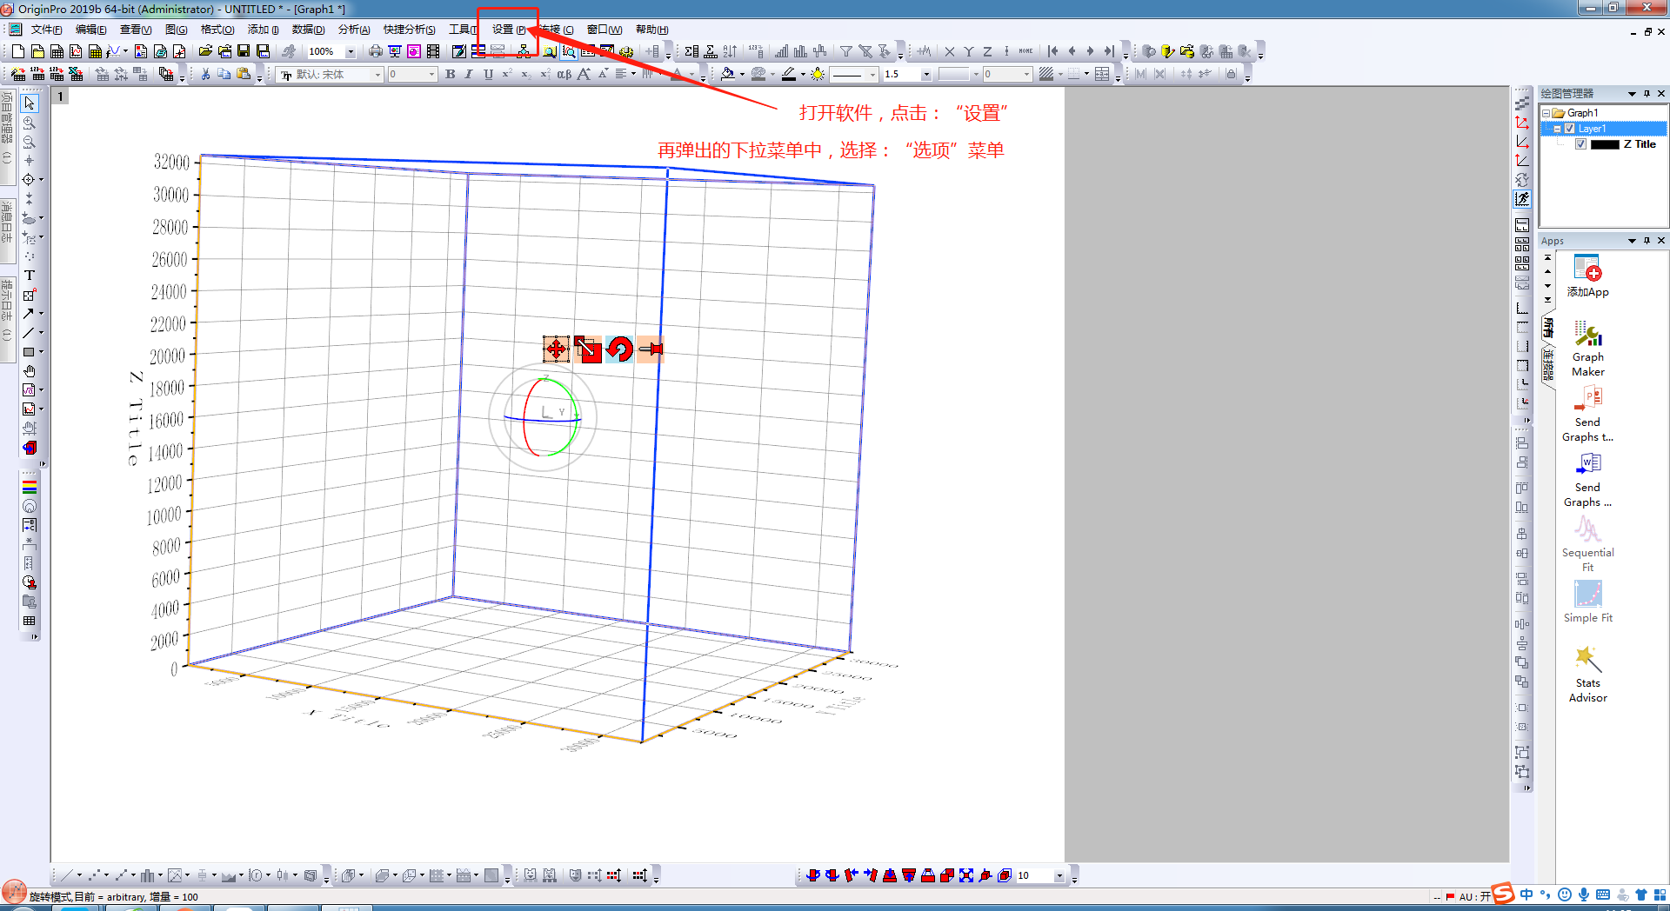The height and width of the screenshot is (911, 1670).
Task: Select the Zoom Out tool
Action: pos(29,142)
